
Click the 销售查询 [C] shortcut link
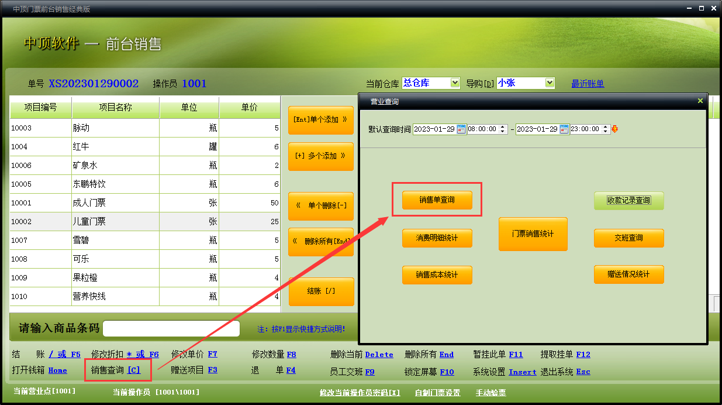[134, 370]
